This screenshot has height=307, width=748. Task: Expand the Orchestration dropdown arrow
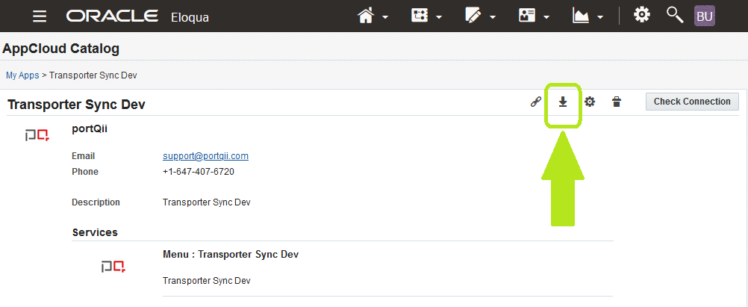point(439,18)
